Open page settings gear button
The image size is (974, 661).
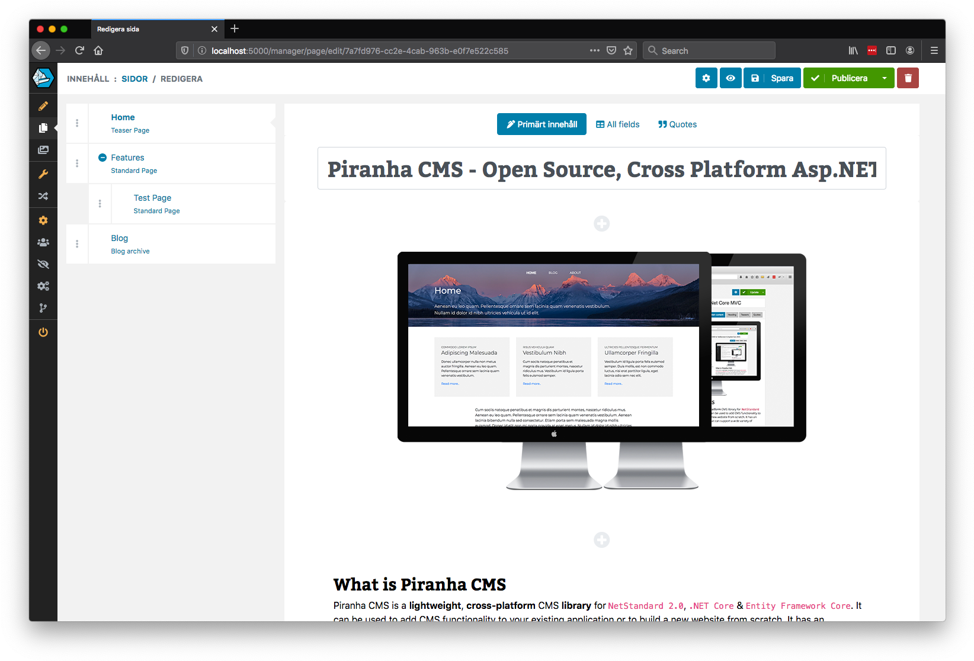(706, 78)
